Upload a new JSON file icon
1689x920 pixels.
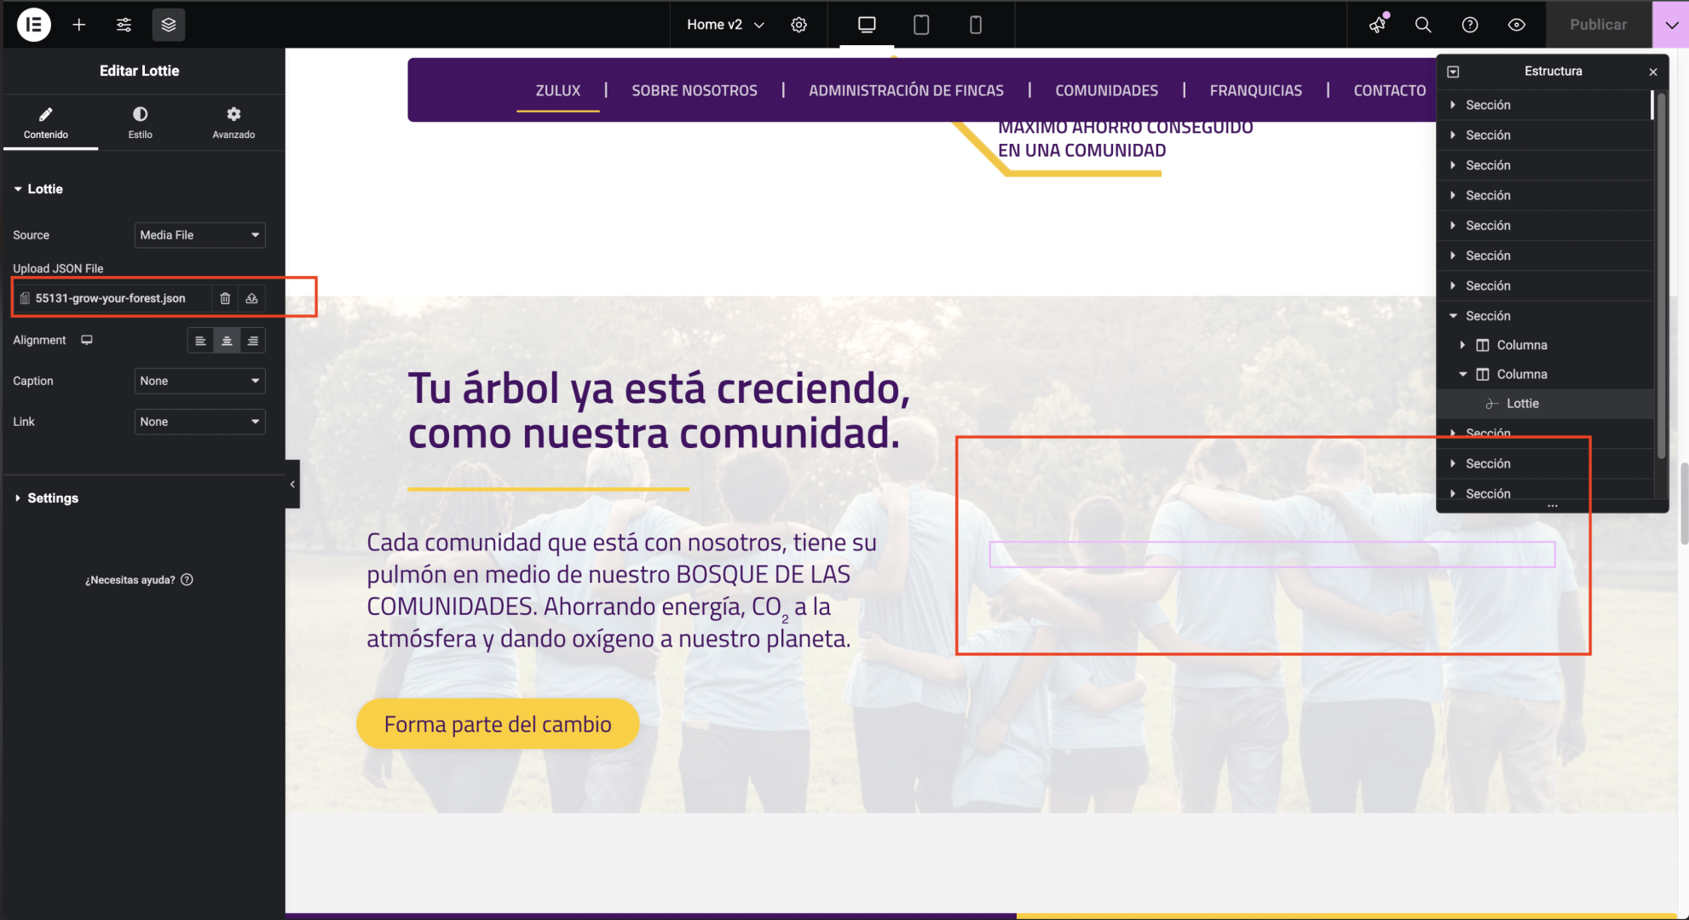pyautogui.click(x=251, y=298)
